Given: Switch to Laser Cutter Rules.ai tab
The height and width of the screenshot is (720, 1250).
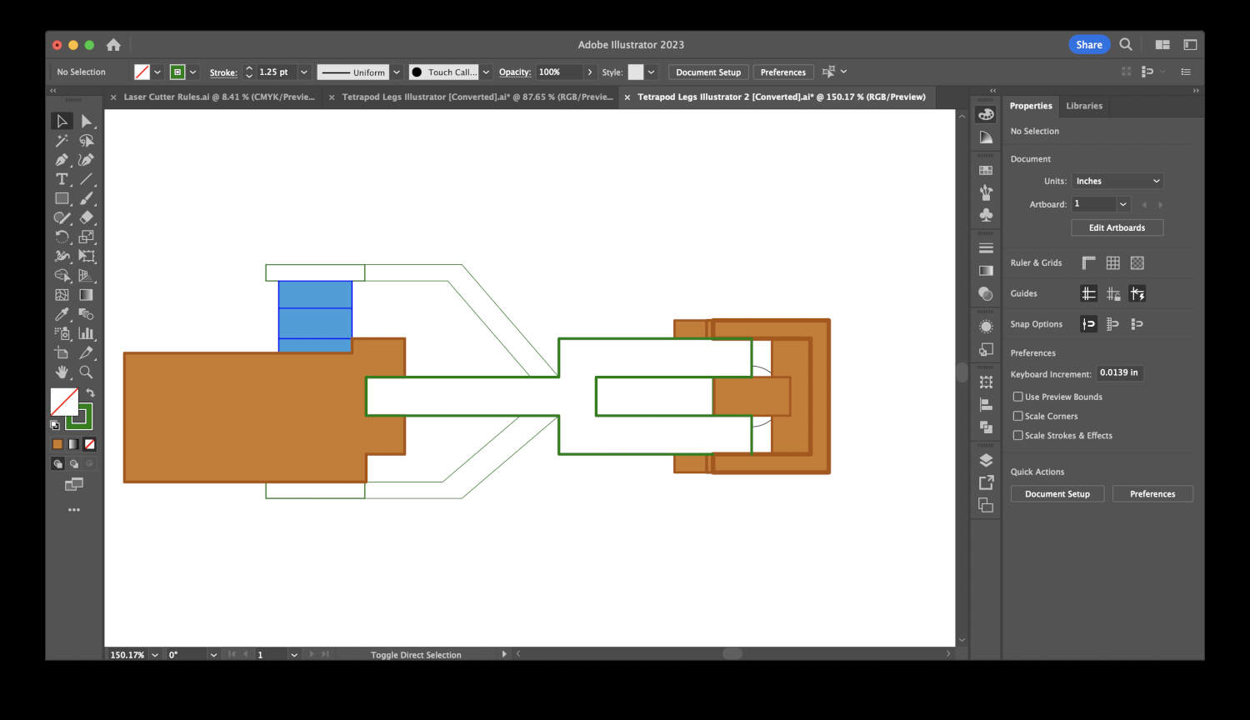Looking at the screenshot, I should pos(219,97).
